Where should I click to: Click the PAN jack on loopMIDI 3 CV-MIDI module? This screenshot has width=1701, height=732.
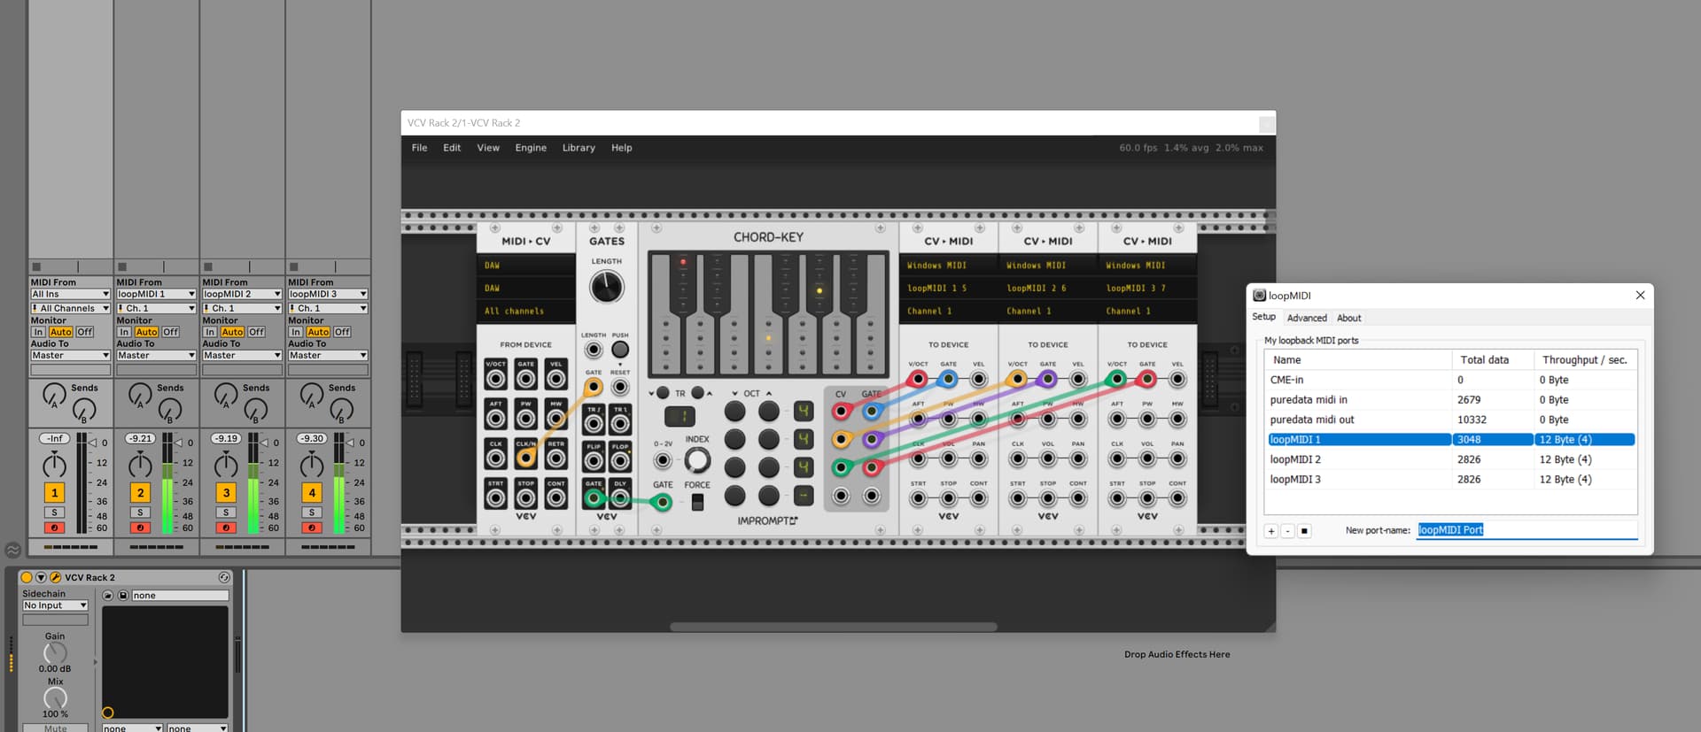pos(1177,459)
